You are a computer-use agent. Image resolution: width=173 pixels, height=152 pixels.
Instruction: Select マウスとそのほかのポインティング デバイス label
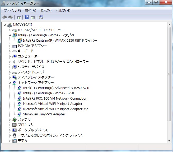50,135
